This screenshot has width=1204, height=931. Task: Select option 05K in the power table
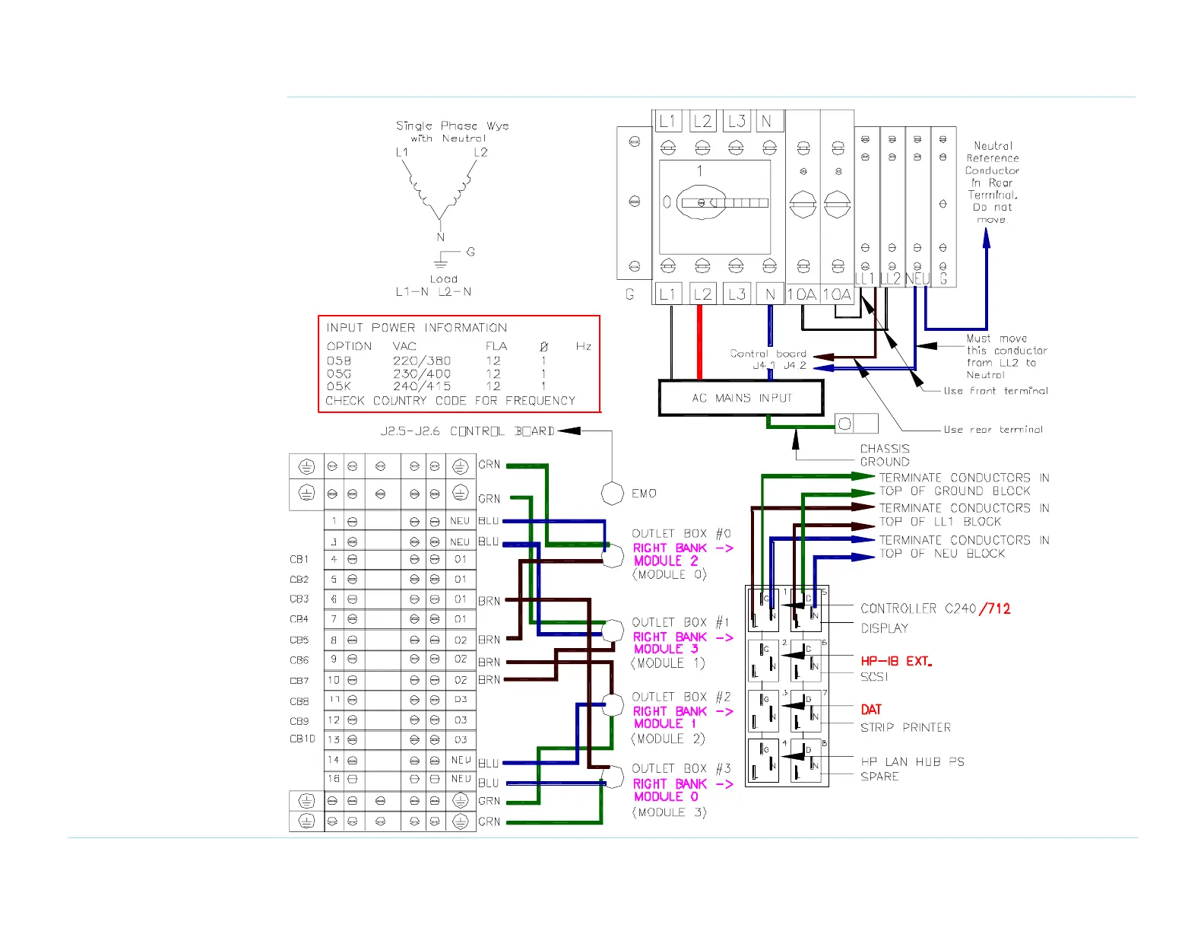[339, 386]
